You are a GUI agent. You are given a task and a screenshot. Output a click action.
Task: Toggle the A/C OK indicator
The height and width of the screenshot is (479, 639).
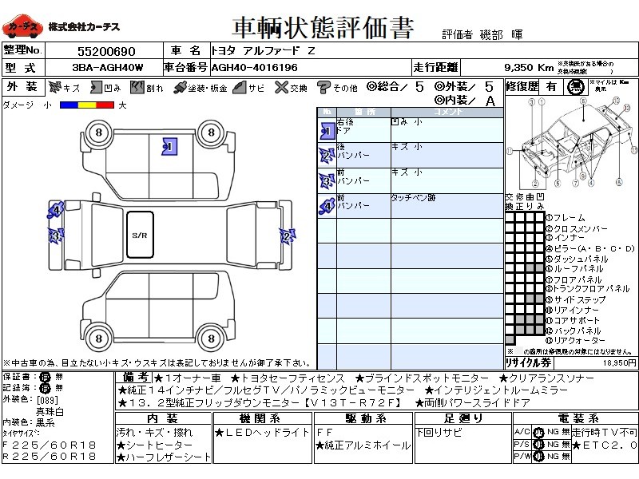coord(539,433)
